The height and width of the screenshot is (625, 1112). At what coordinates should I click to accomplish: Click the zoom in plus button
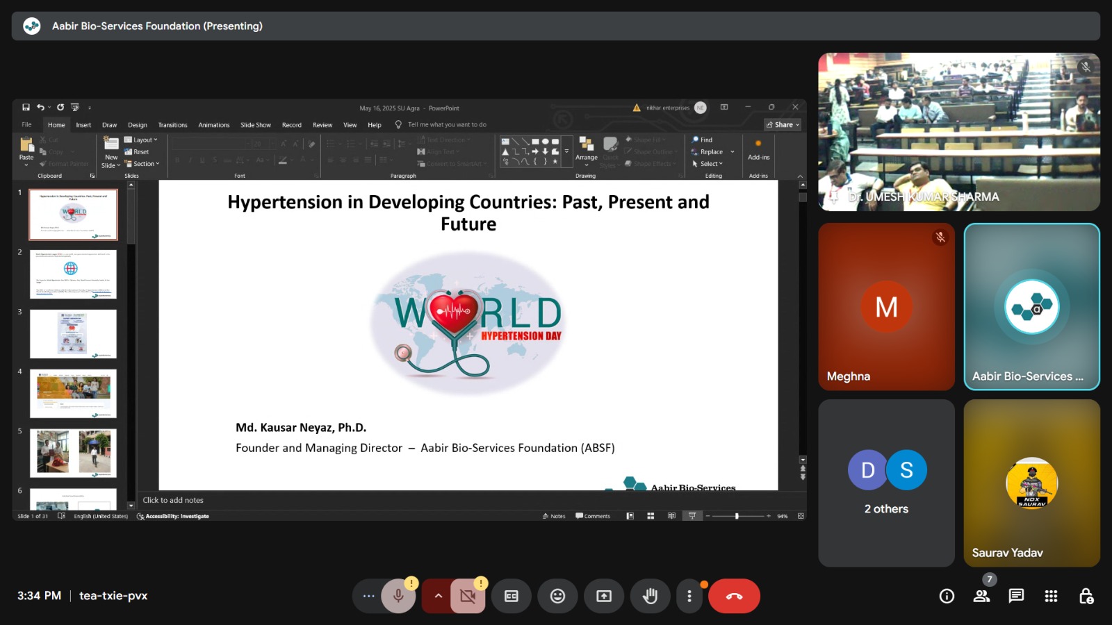(x=769, y=516)
